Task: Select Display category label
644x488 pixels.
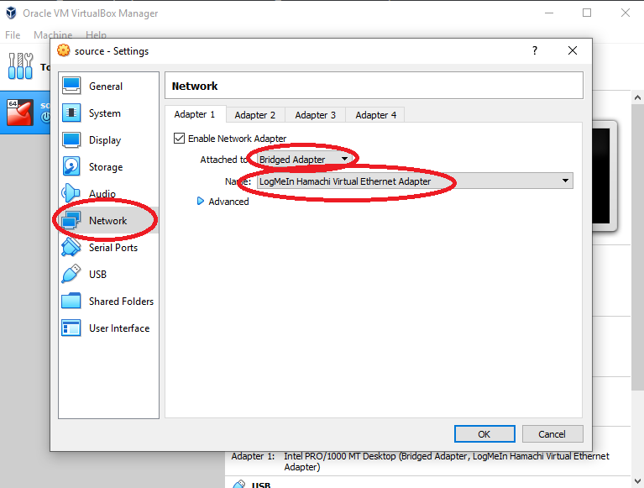Action: click(x=105, y=140)
